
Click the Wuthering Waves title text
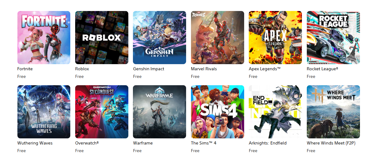point(35,143)
